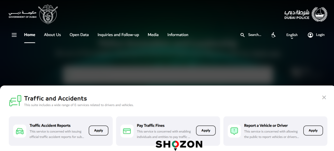
Task: Click the Pay Traffic Fines card icon
Action: tap(127, 131)
